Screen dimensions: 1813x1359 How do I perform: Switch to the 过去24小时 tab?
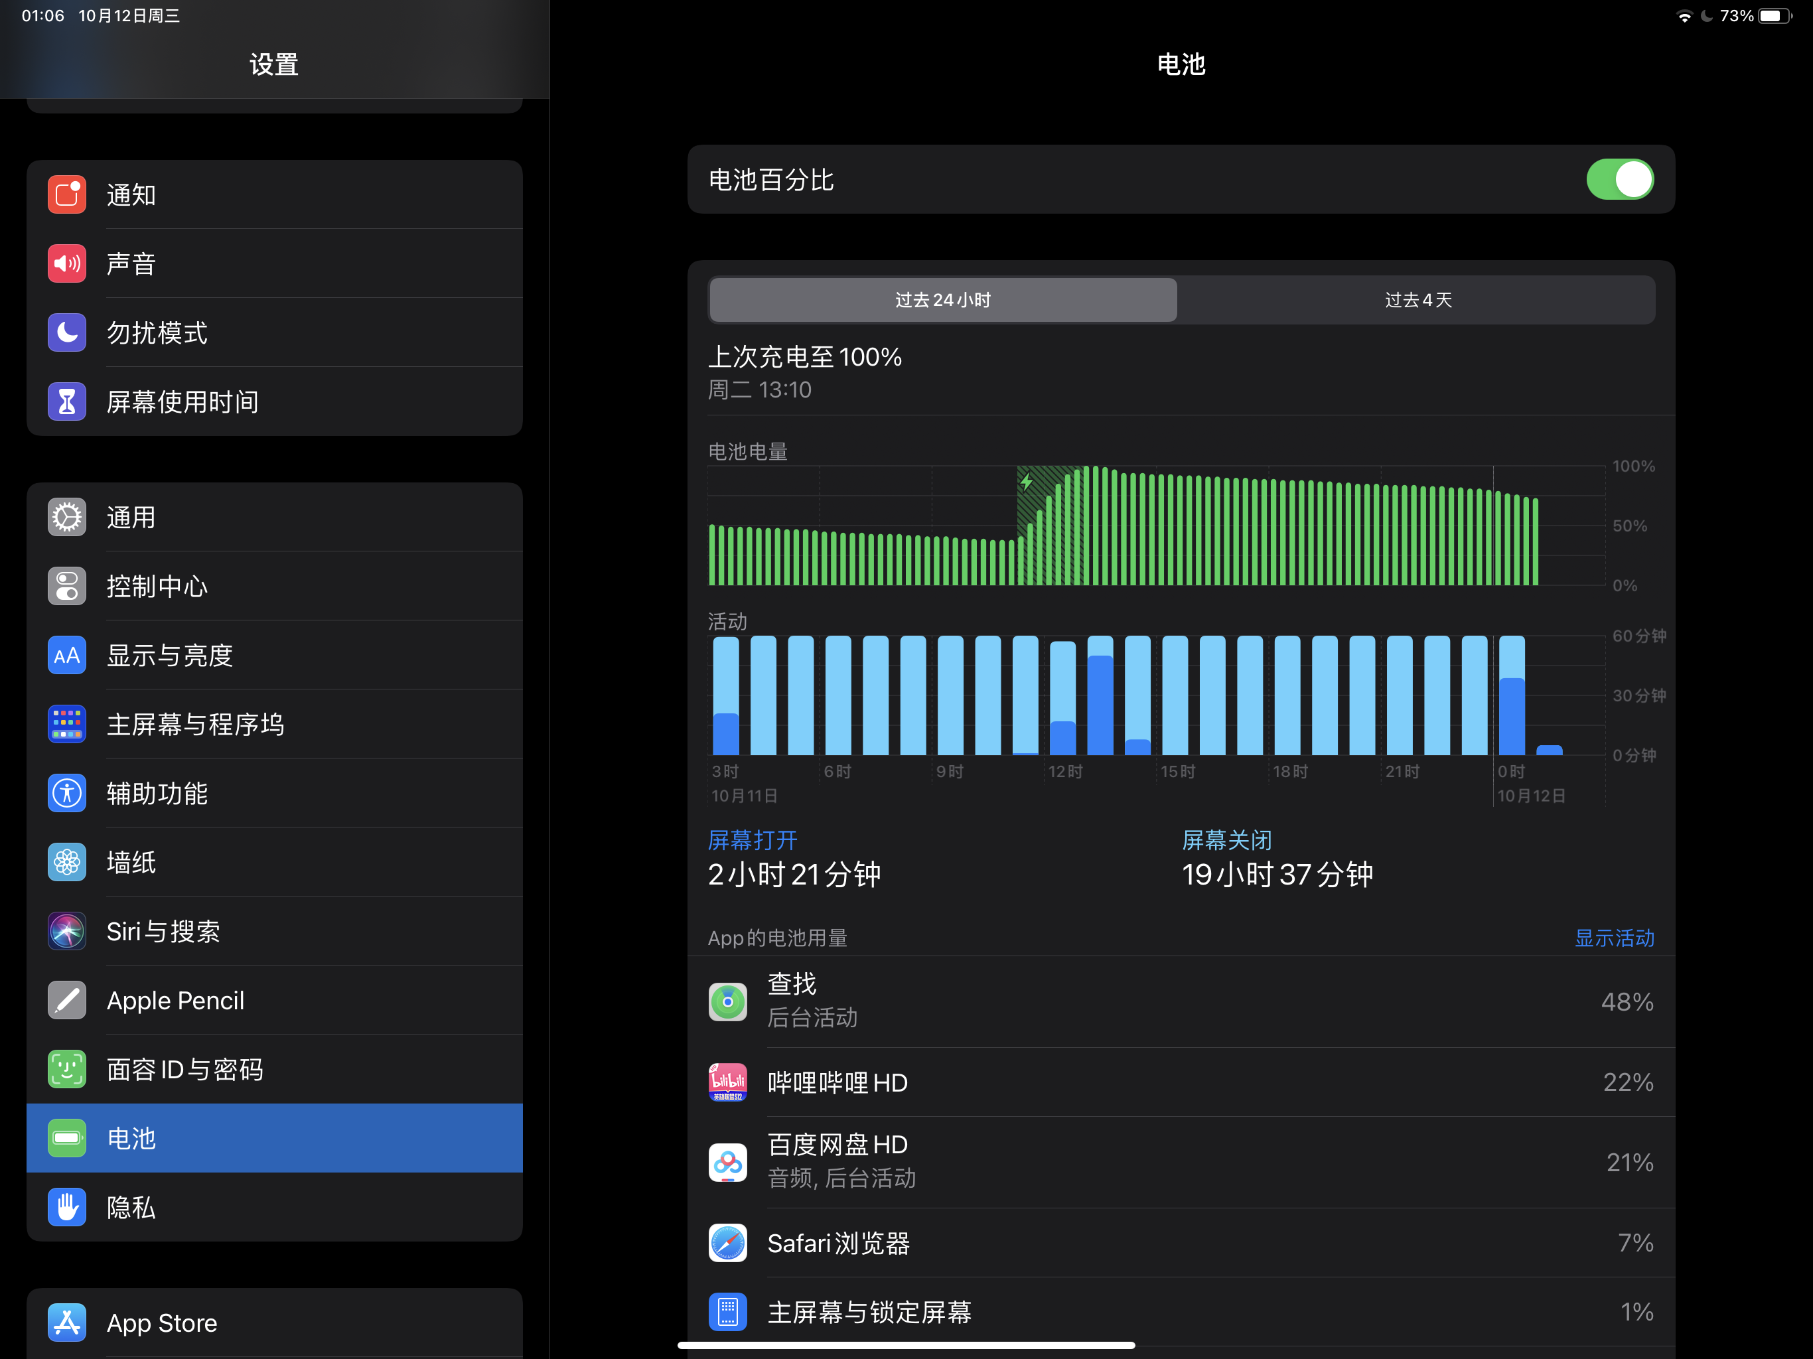942,300
